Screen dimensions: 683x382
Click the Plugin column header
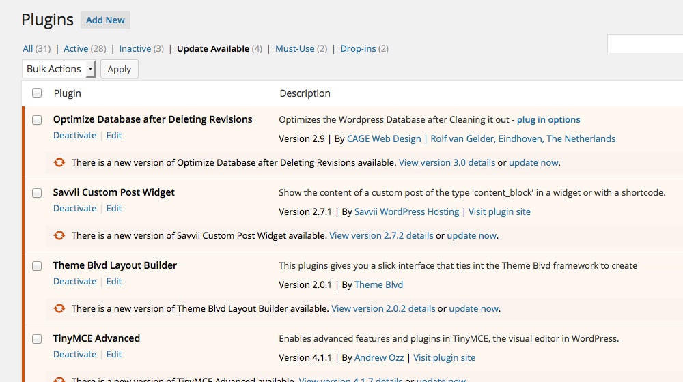(68, 93)
